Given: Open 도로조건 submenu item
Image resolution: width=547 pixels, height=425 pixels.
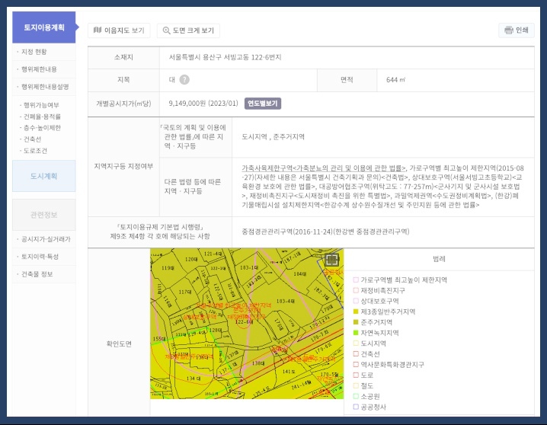Looking at the screenshot, I should pyautogui.click(x=35, y=151).
